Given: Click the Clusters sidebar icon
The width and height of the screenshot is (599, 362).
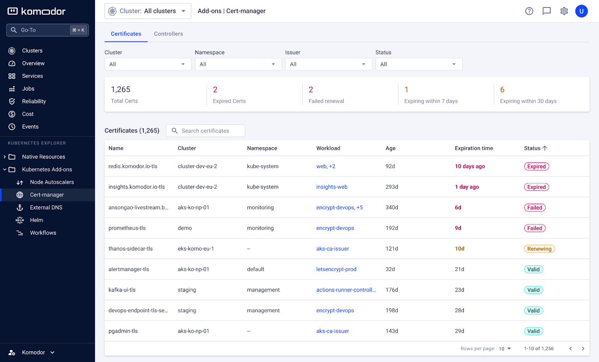Looking at the screenshot, I should tap(12, 51).
